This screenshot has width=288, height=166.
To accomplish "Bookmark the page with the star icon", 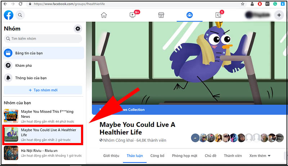I will point(242,4).
